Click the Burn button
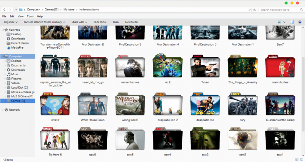 coord(116,22)
